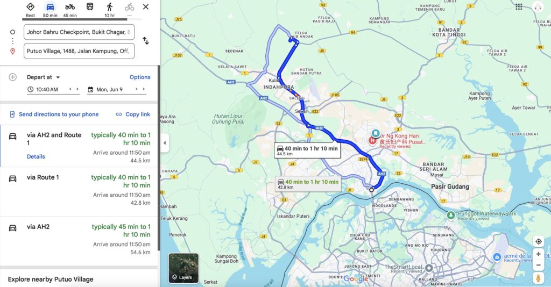Select the Driving travel mode icon
Viewport: 551px width, 287px height.
coord(50,7)
